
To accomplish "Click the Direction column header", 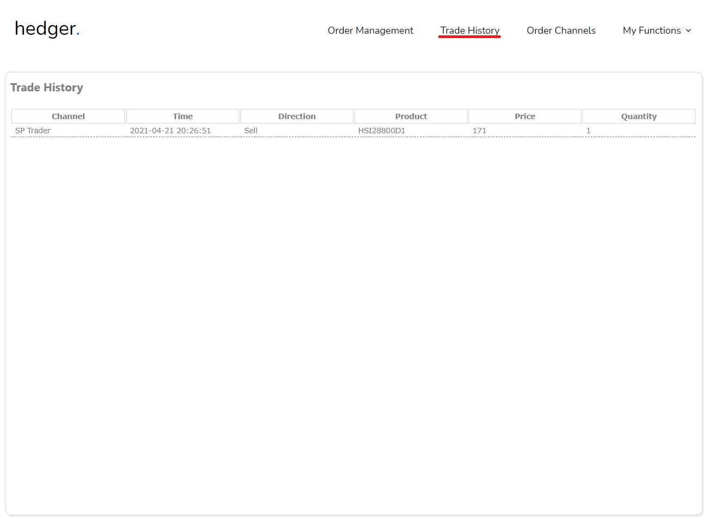I will click(297, 116).
